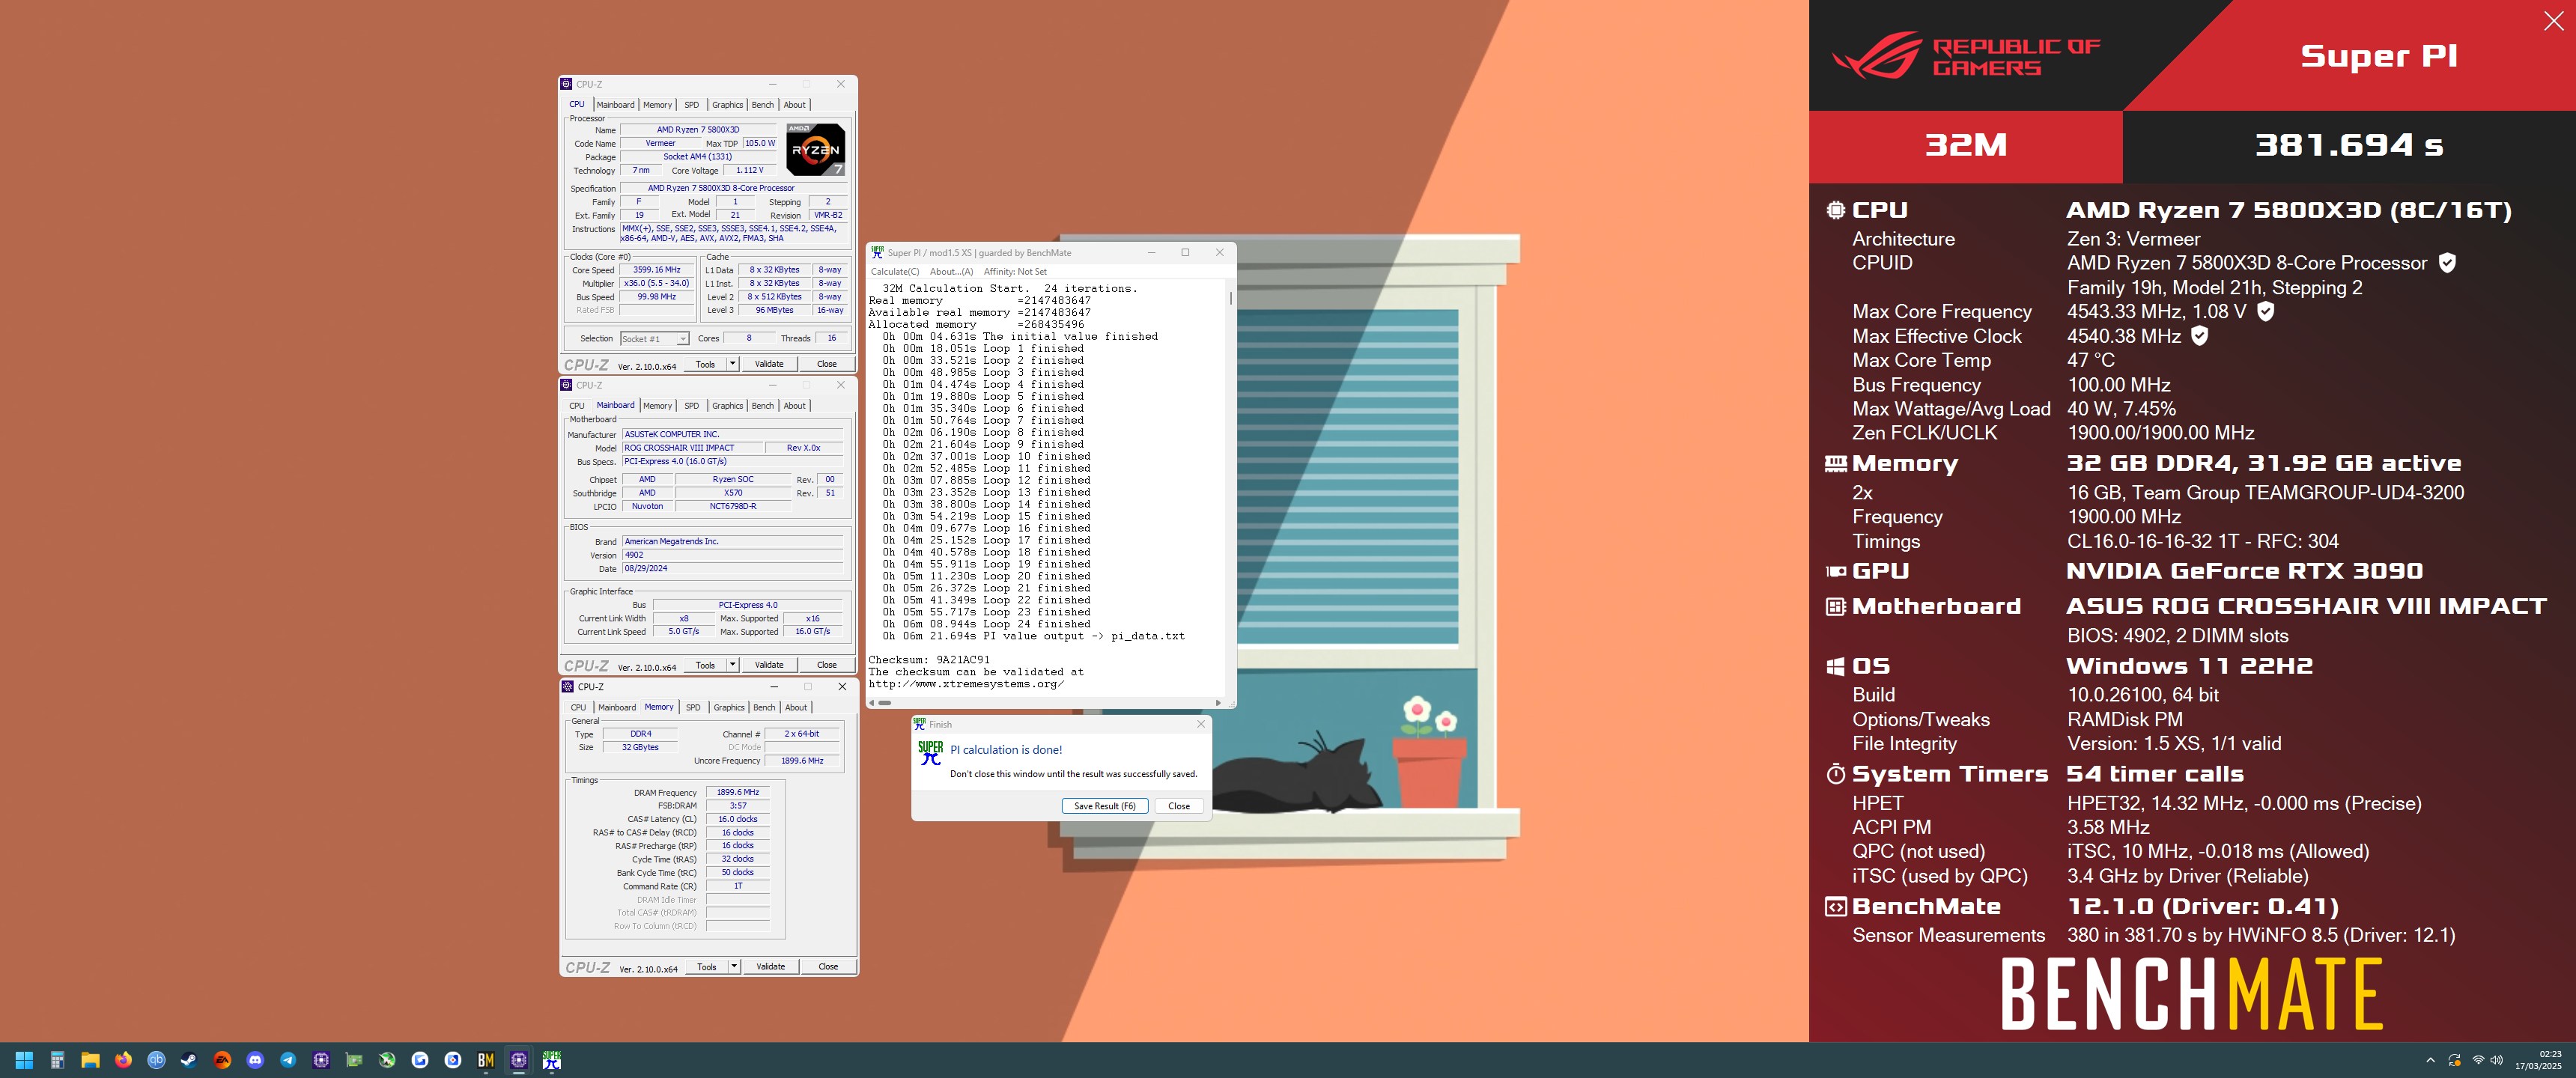
Task: Open Discord from the taskbar
Action: click(255, 1060)
